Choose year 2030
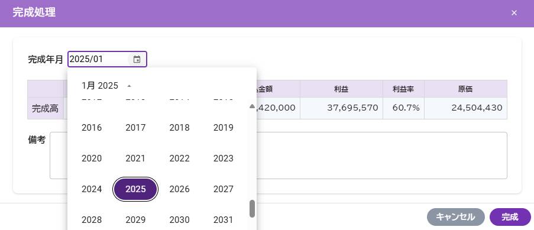The image size is (534, 230). (179, 220)
